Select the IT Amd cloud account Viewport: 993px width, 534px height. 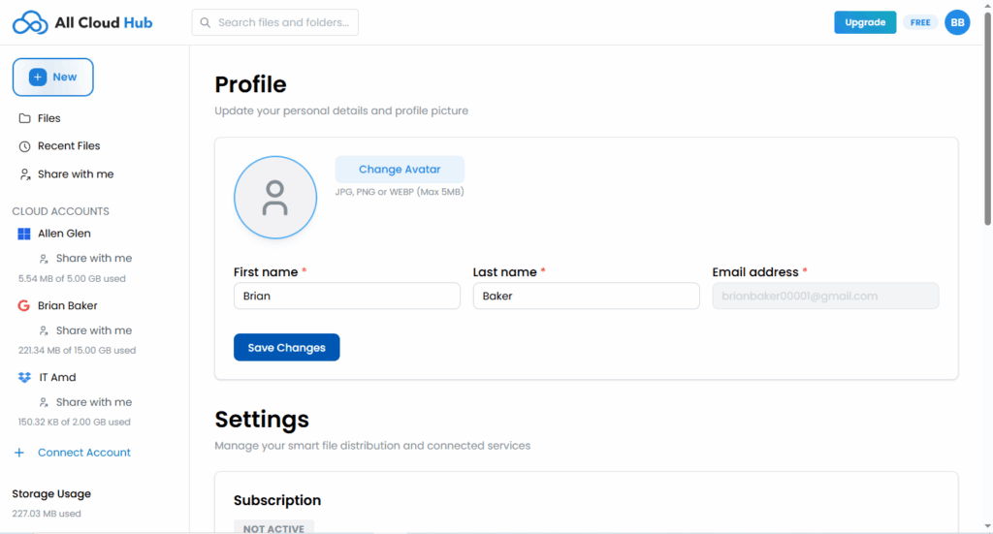click(x=57, y=378)
